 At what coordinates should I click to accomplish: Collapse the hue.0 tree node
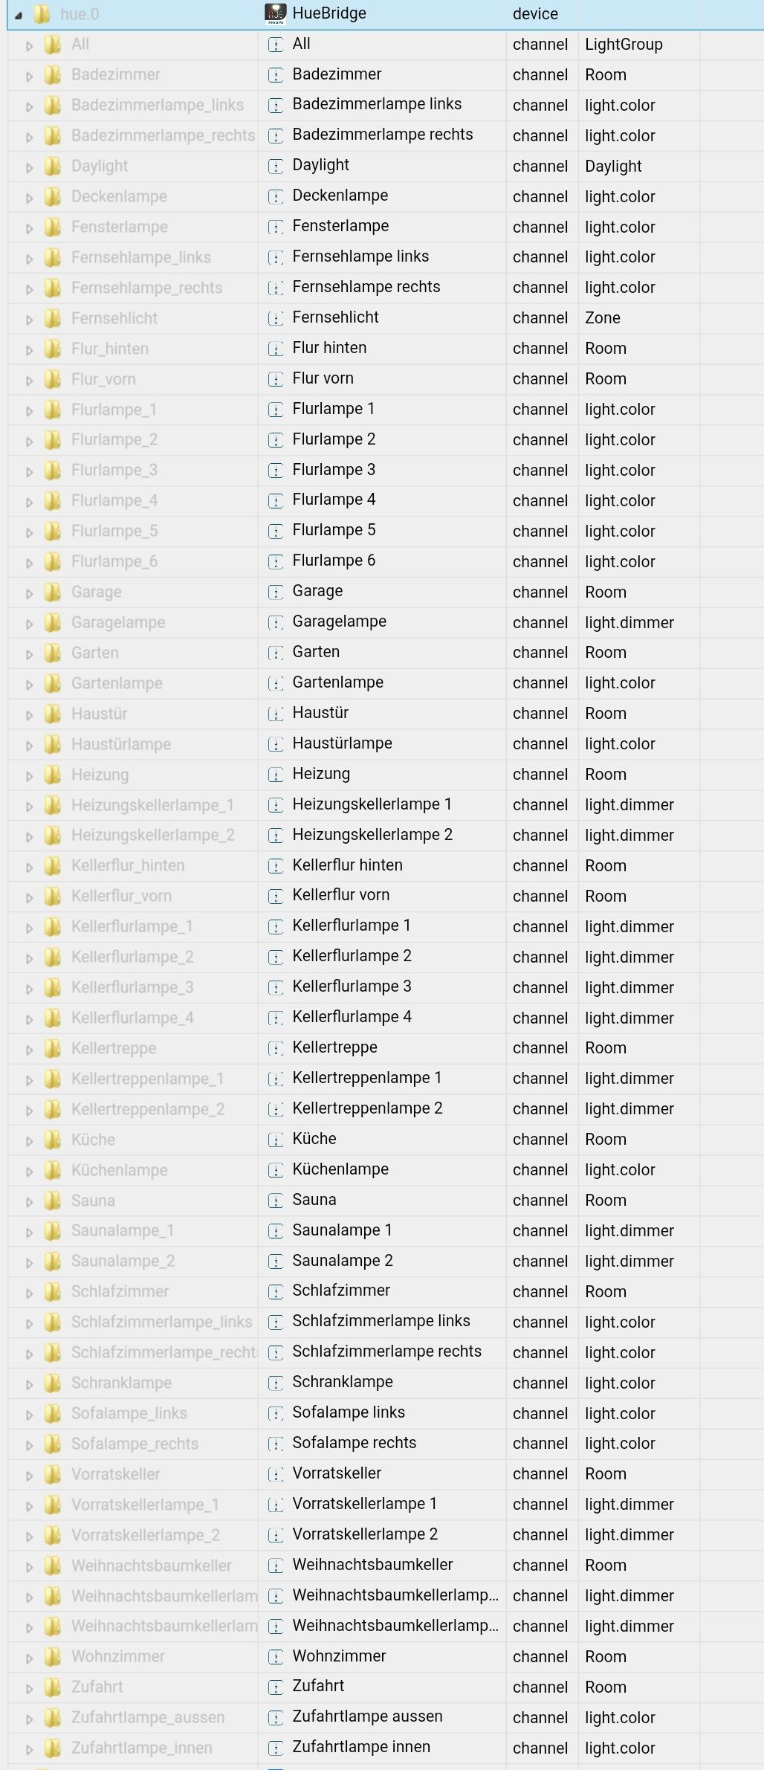click(18, 14)
